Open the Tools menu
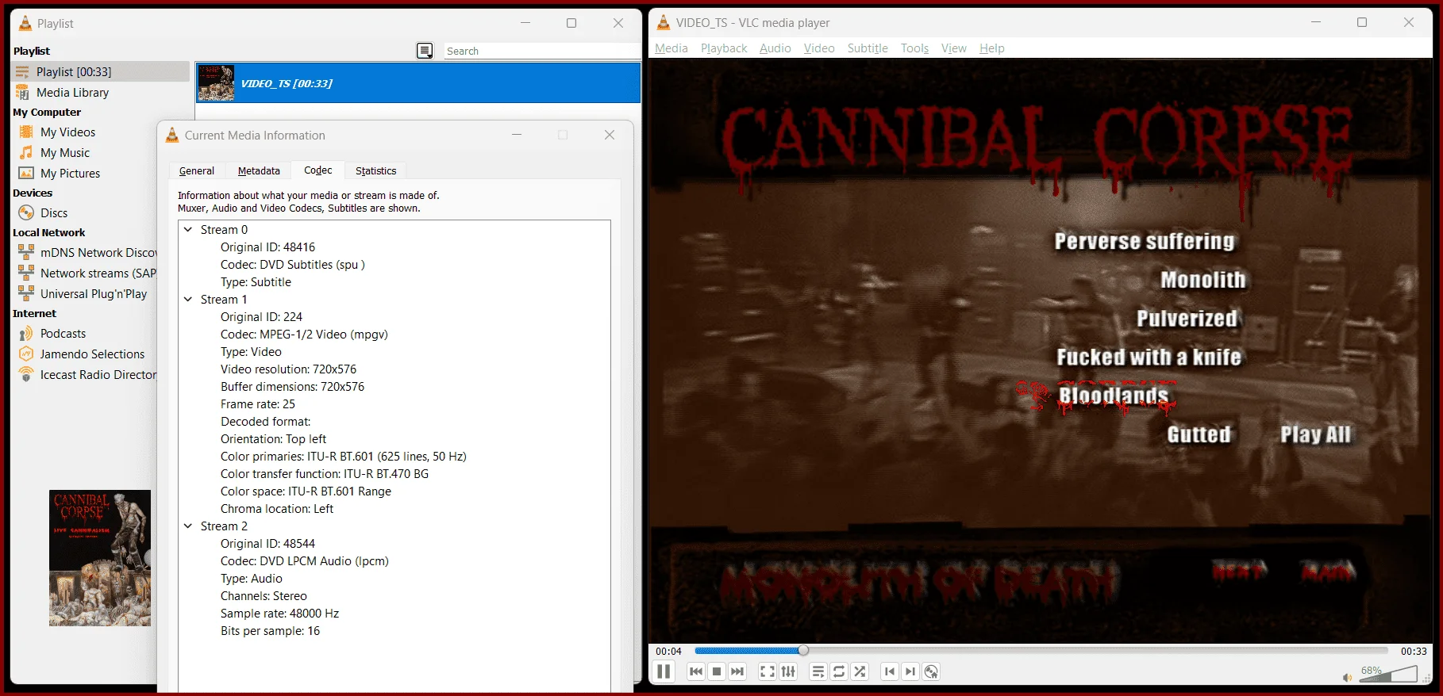1443x696 pixels. click(914, 48)
